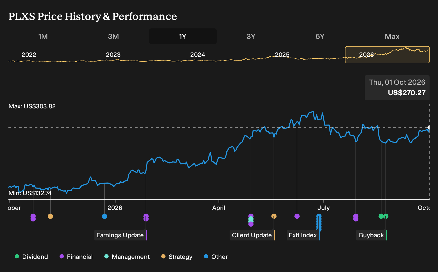Open the Buyback event label
438x272 pixels.
point(372,235)
